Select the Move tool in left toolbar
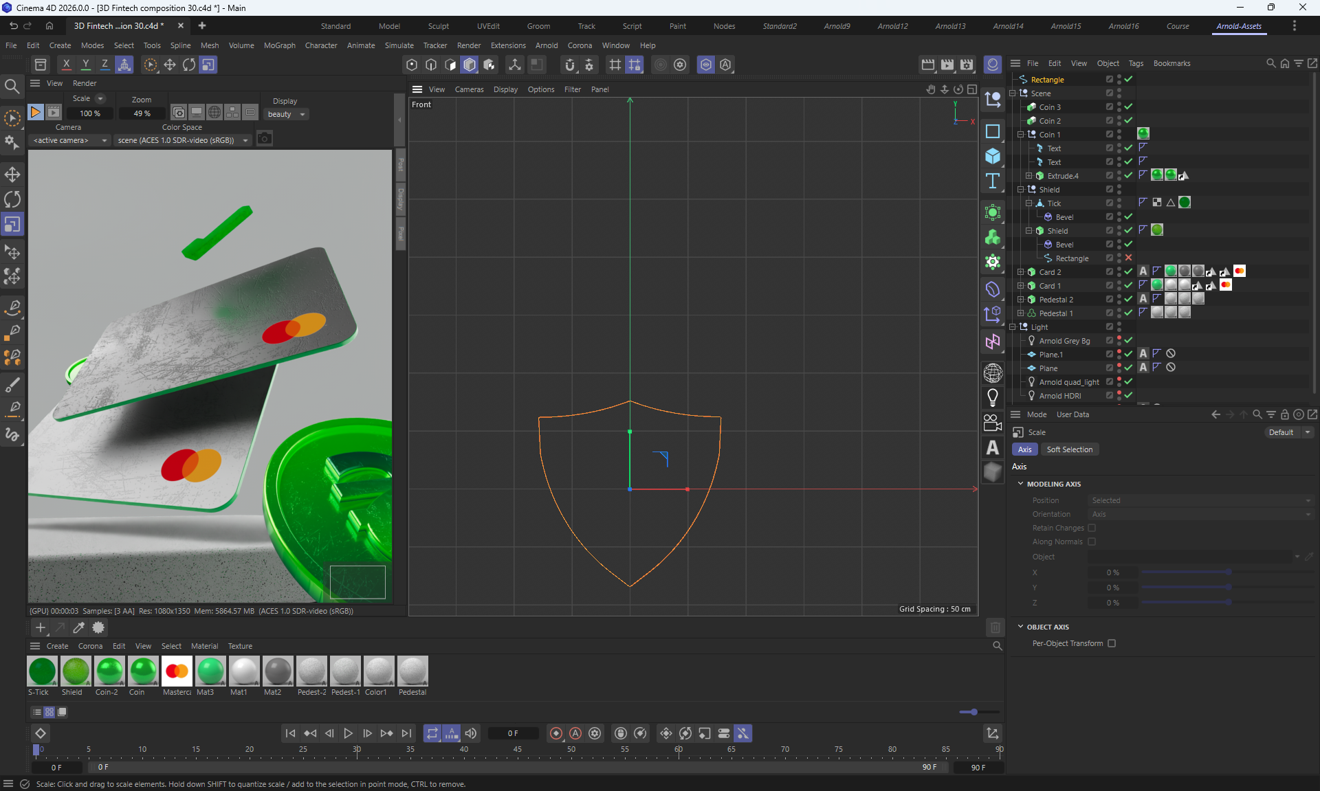Viewport: 1320px width, 791px height. [x=12, y=174]
